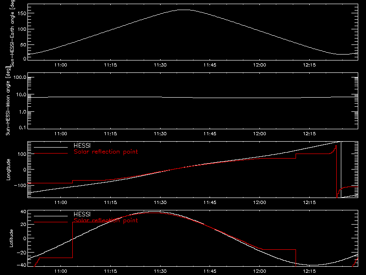Image resolution: width=366 pixels, height=275 pixels.
Task: Click the 'Latitude' y-axis title
Action: point(11,238)
